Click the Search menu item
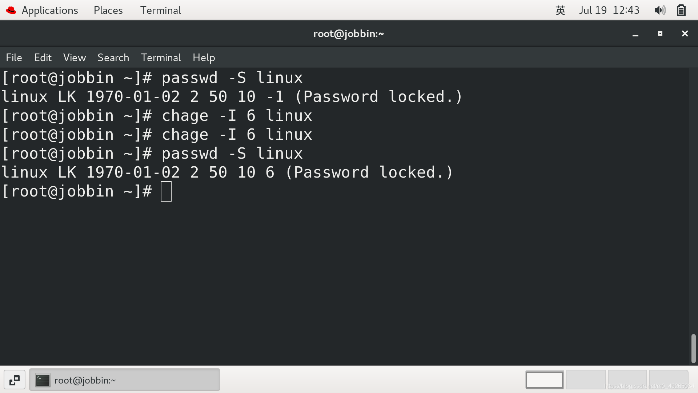Screen dimensions: 698x393 (x=113, y=57)
